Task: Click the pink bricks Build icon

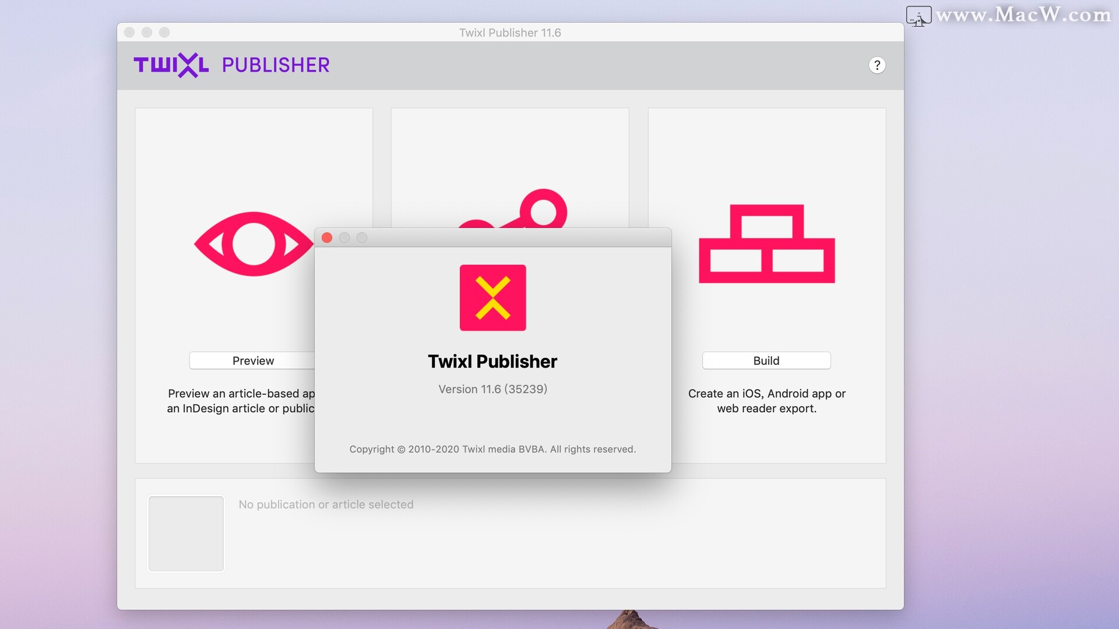Action: pyautogui.click(x=766, y=243)
